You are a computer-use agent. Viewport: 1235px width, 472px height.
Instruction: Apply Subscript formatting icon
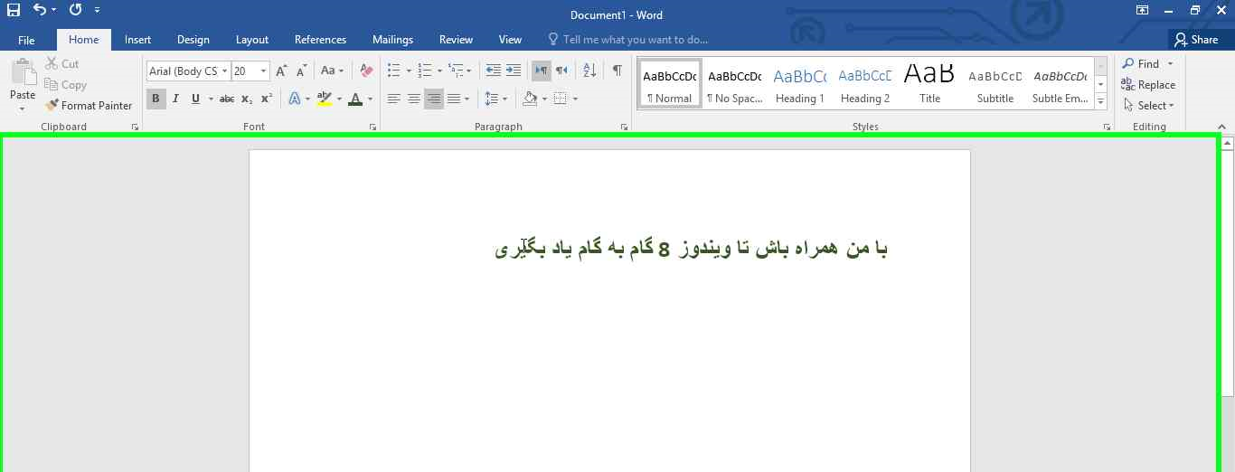coord(247,99)
